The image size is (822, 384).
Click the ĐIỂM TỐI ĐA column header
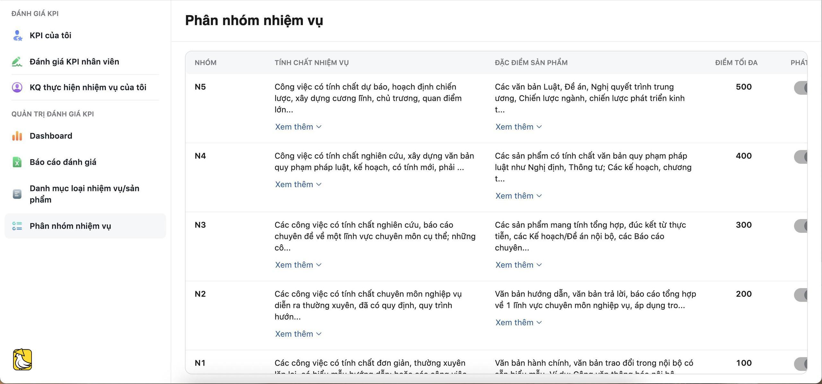pyautogui.click(x=736, y=63)
